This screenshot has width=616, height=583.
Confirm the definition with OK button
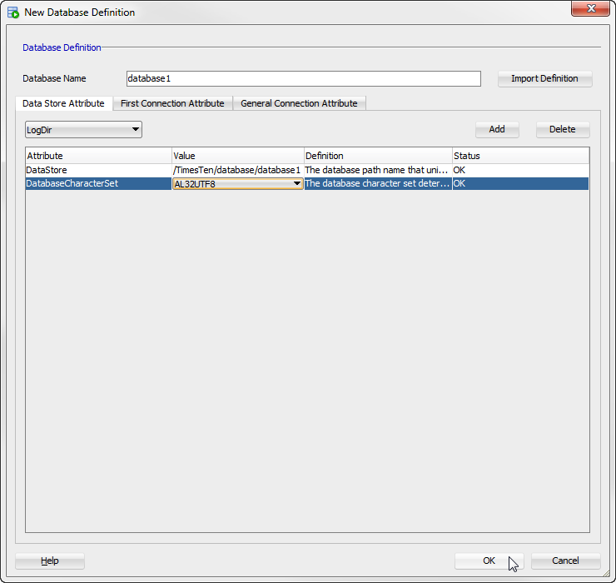click(x=489, y=561)
